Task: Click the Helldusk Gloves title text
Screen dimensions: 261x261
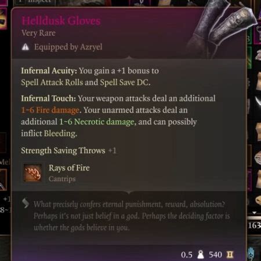Action: [x=61, y=20]
